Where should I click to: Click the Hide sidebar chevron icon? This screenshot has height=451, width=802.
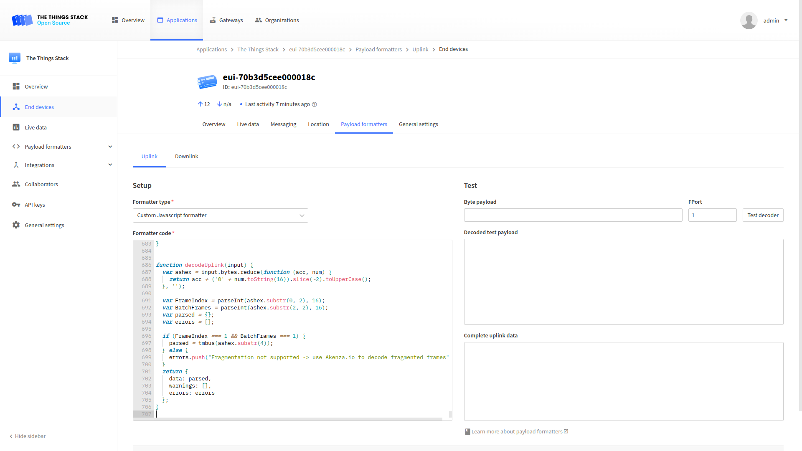11,436
